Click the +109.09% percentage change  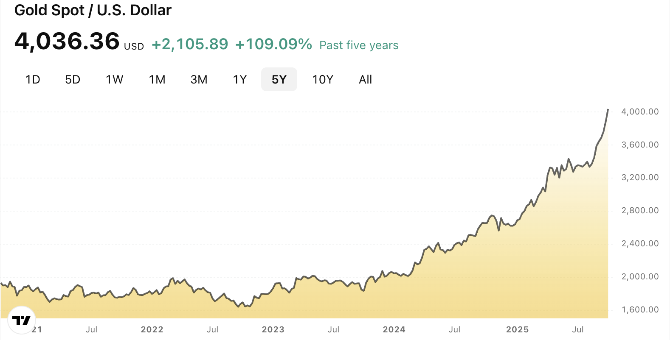pos(273,44)
